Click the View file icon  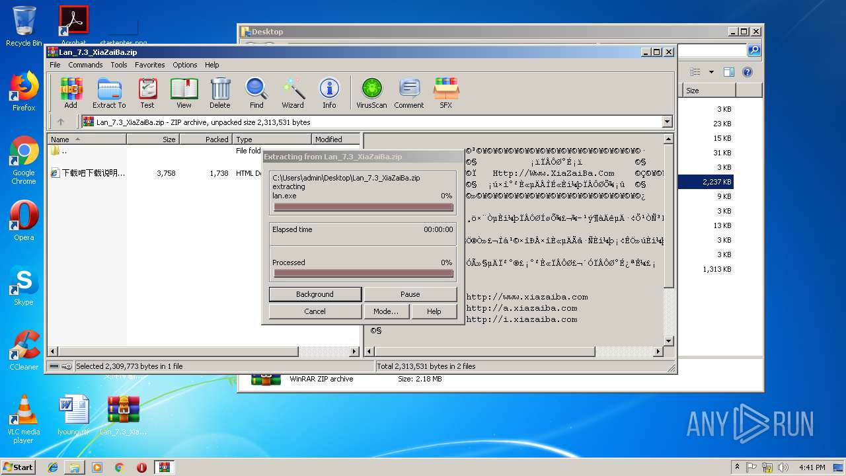[184, 93]
